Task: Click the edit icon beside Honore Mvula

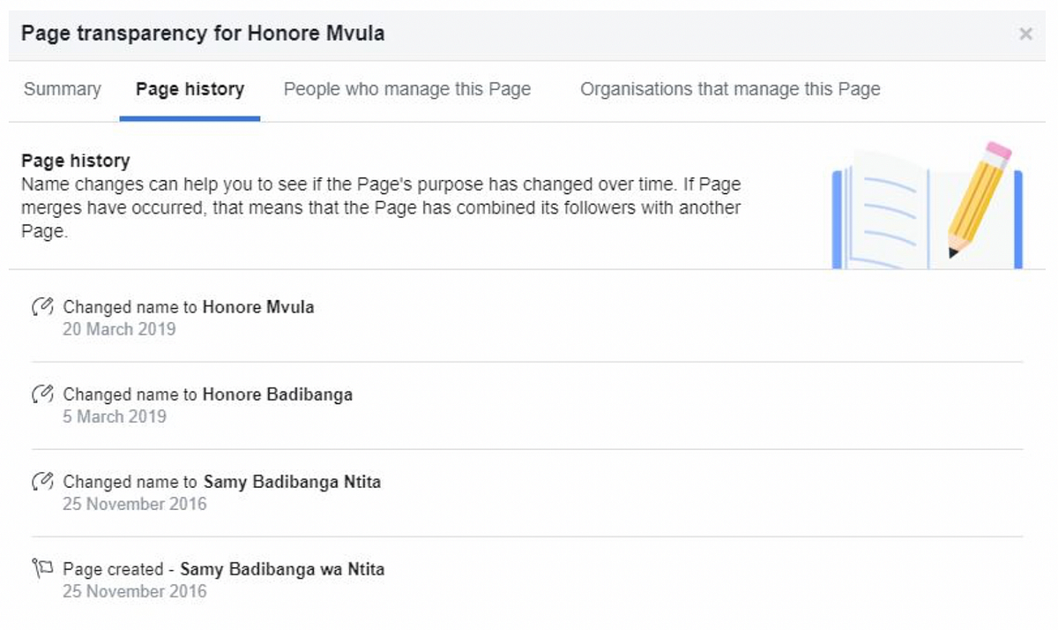Action: pos(42,307)
